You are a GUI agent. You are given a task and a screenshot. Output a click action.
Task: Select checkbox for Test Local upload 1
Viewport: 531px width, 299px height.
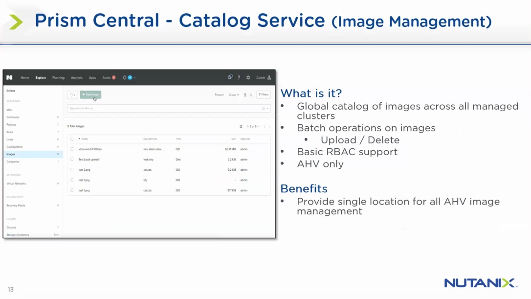(72, 159)
